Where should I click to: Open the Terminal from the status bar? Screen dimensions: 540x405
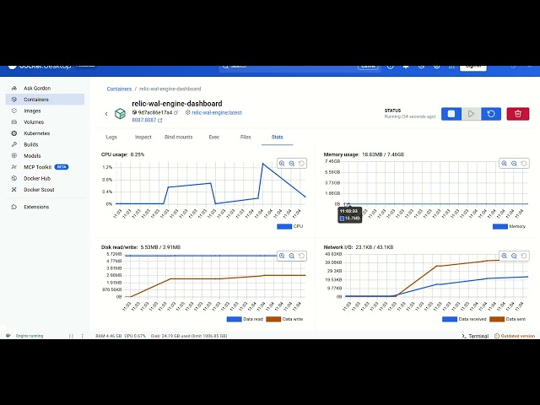(475, 336)
